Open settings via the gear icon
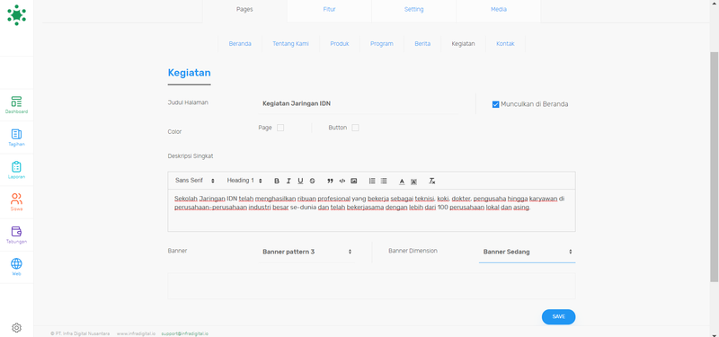719x337 pixels. click(x=16, y=328)
